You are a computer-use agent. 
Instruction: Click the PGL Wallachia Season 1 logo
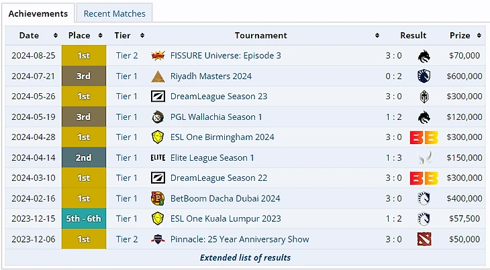pos(158,117)
